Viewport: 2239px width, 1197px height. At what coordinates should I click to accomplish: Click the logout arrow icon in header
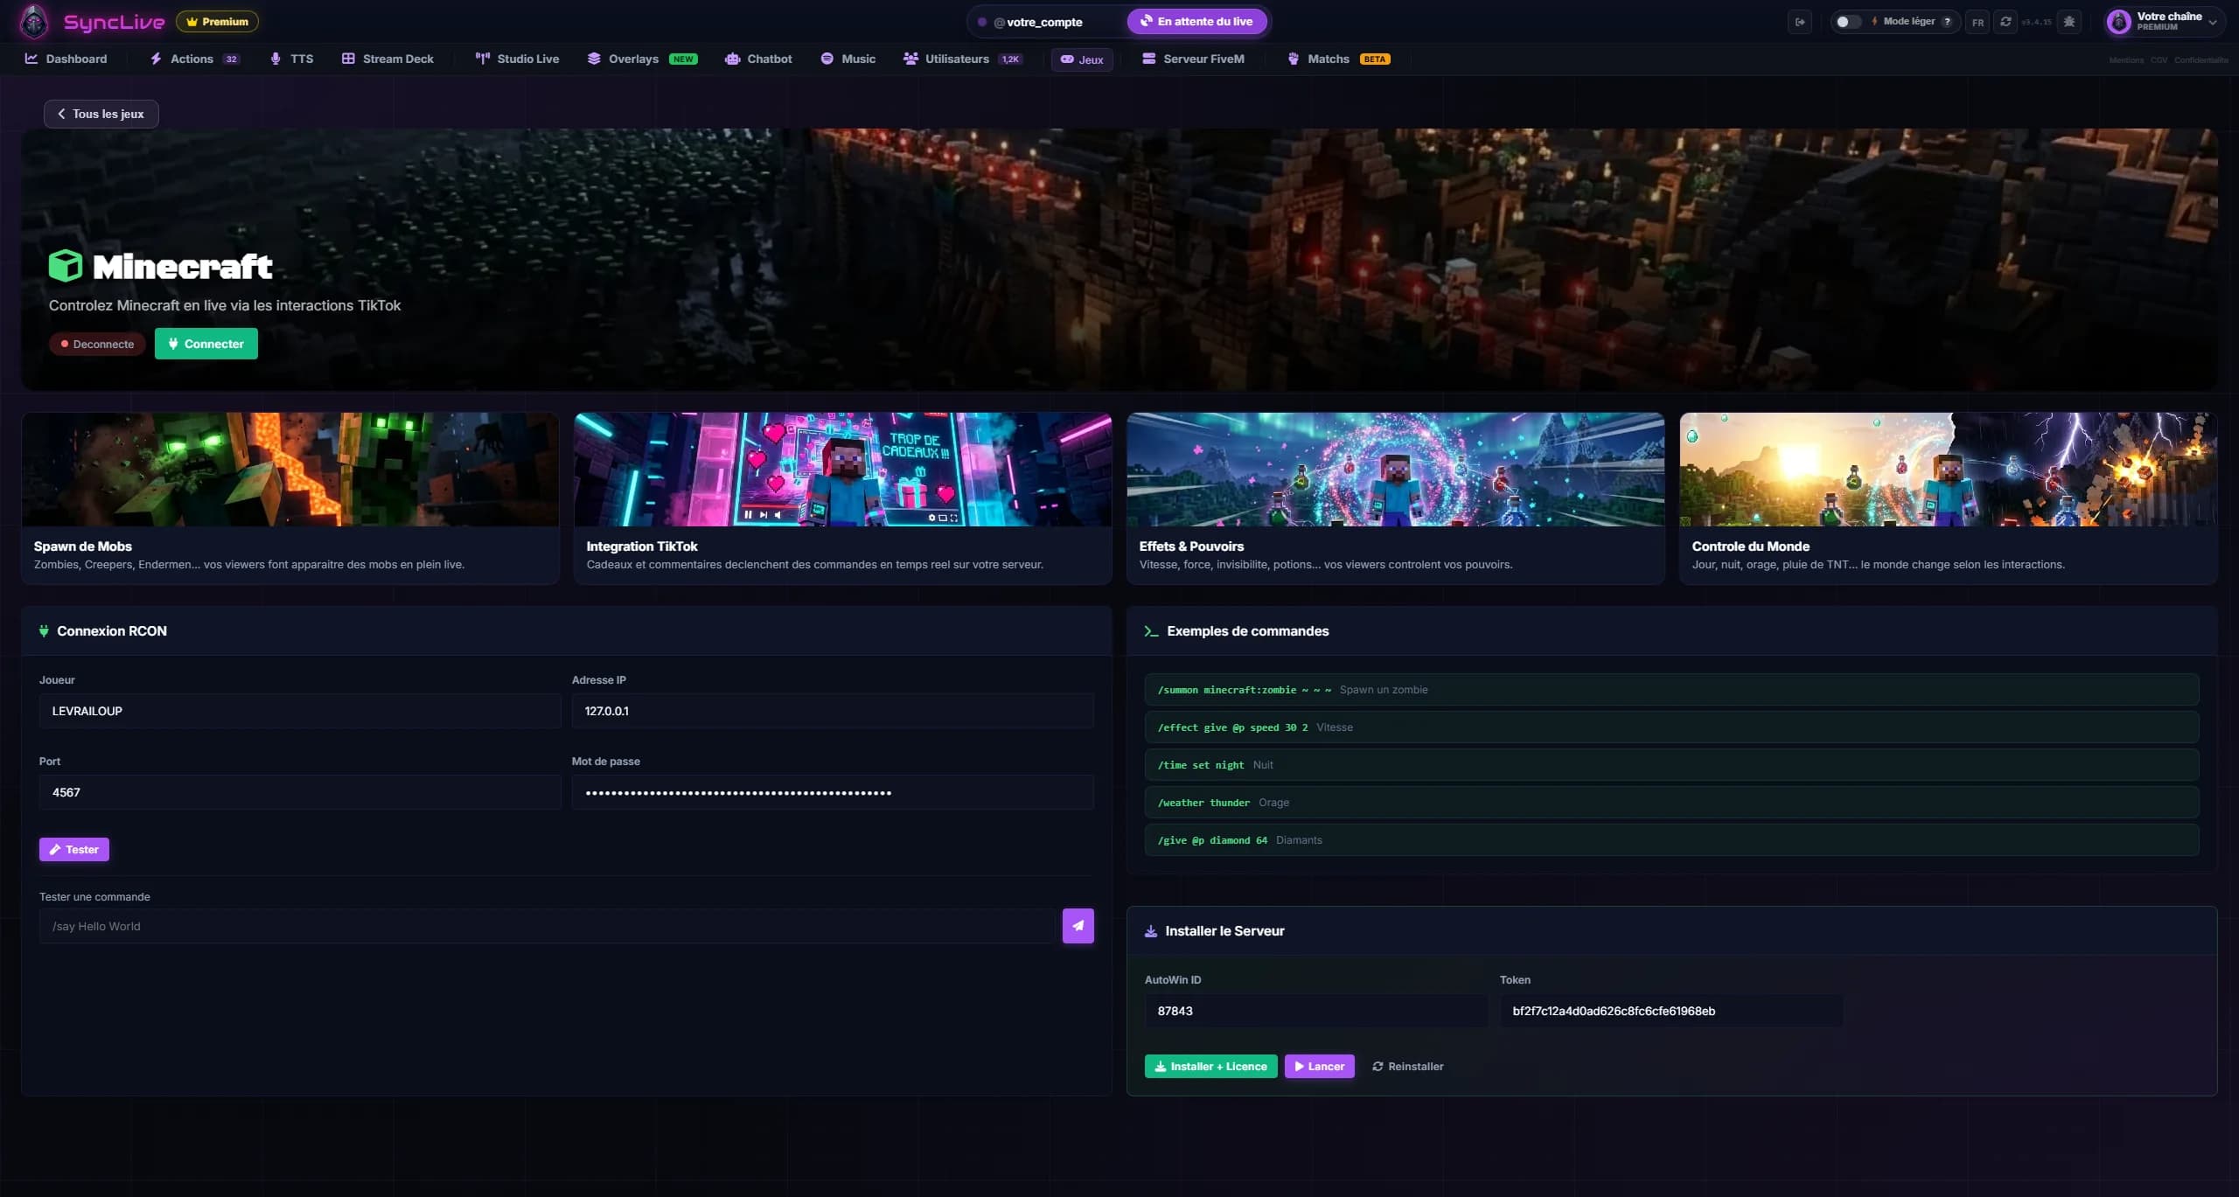pos(1800,22)
